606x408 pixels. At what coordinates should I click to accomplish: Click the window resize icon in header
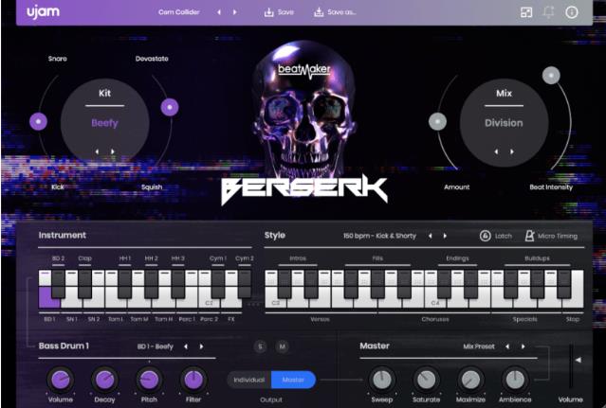tap(526, 12)
